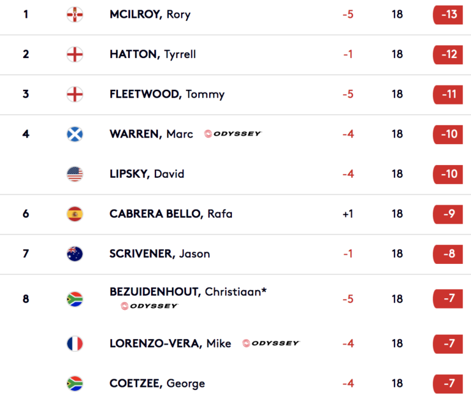Open BEZUIDENHOUT, Christiaan player name
Screen dimensions: 471x399
pos(188,291)
